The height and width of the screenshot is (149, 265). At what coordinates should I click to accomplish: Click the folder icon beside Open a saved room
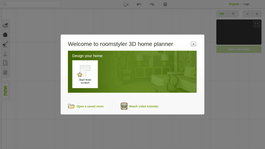pos(71,106)
